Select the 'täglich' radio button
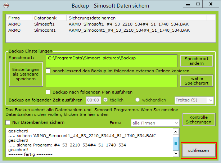Screen dimensions: 221x163 click(106, 100)
